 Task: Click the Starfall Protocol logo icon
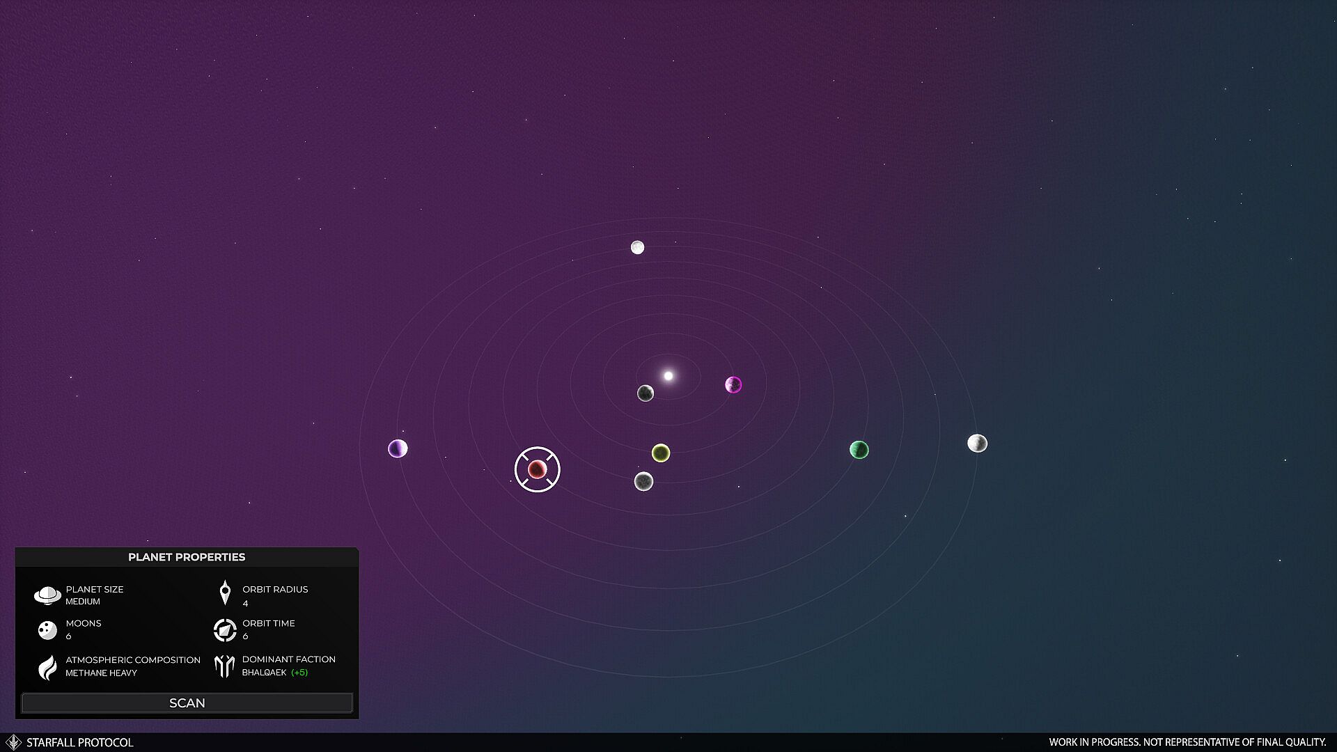pyautogui.click(x=13, y=742)
